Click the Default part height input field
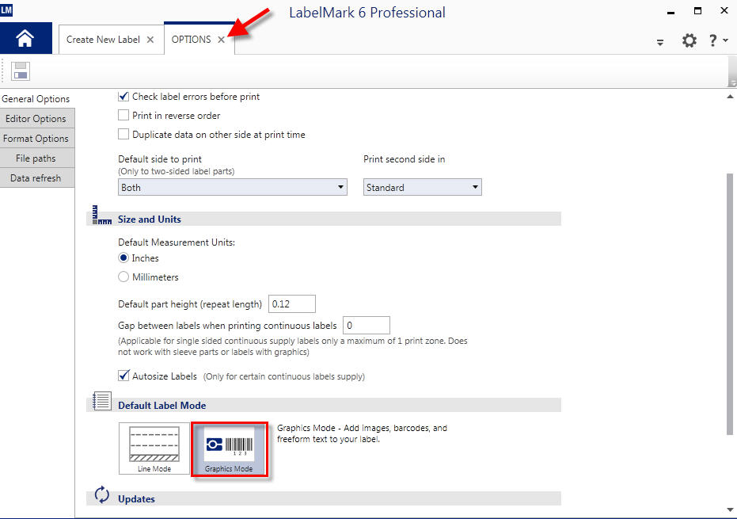This screenshot has width=737, height=519. coord(292,303)
